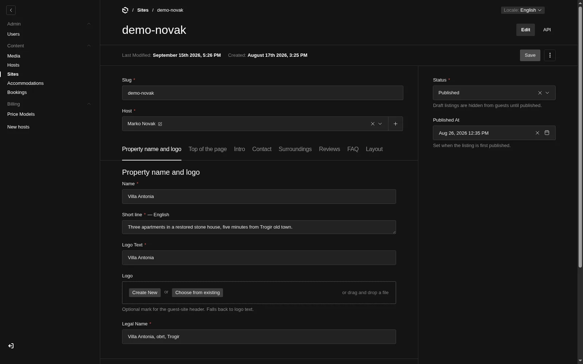The height and width of the screenshot is (364, 583).
Task: Expand the Host dropdown arrow
Action: [380, 124]
